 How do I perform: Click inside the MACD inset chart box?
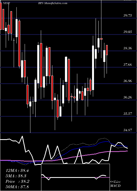click(x=75, y=177)
